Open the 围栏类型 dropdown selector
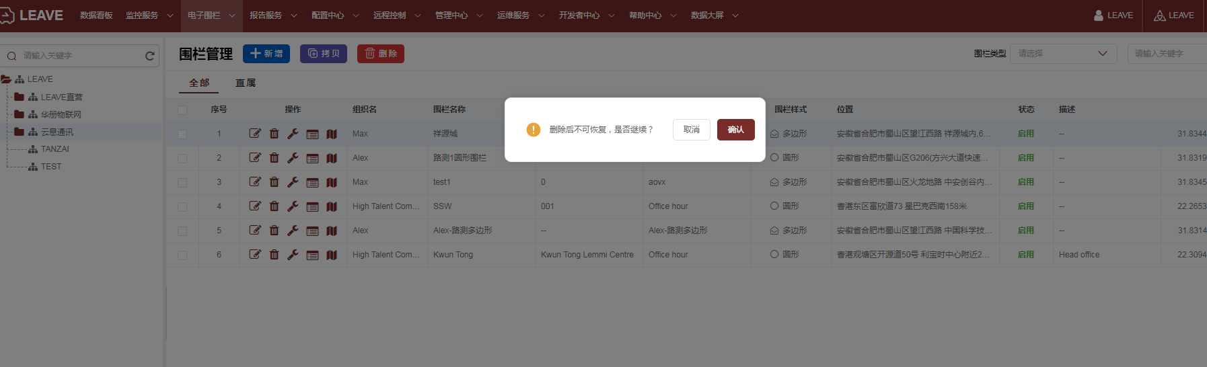This screenshot has width=1207, height=367. coord(1063,54)
